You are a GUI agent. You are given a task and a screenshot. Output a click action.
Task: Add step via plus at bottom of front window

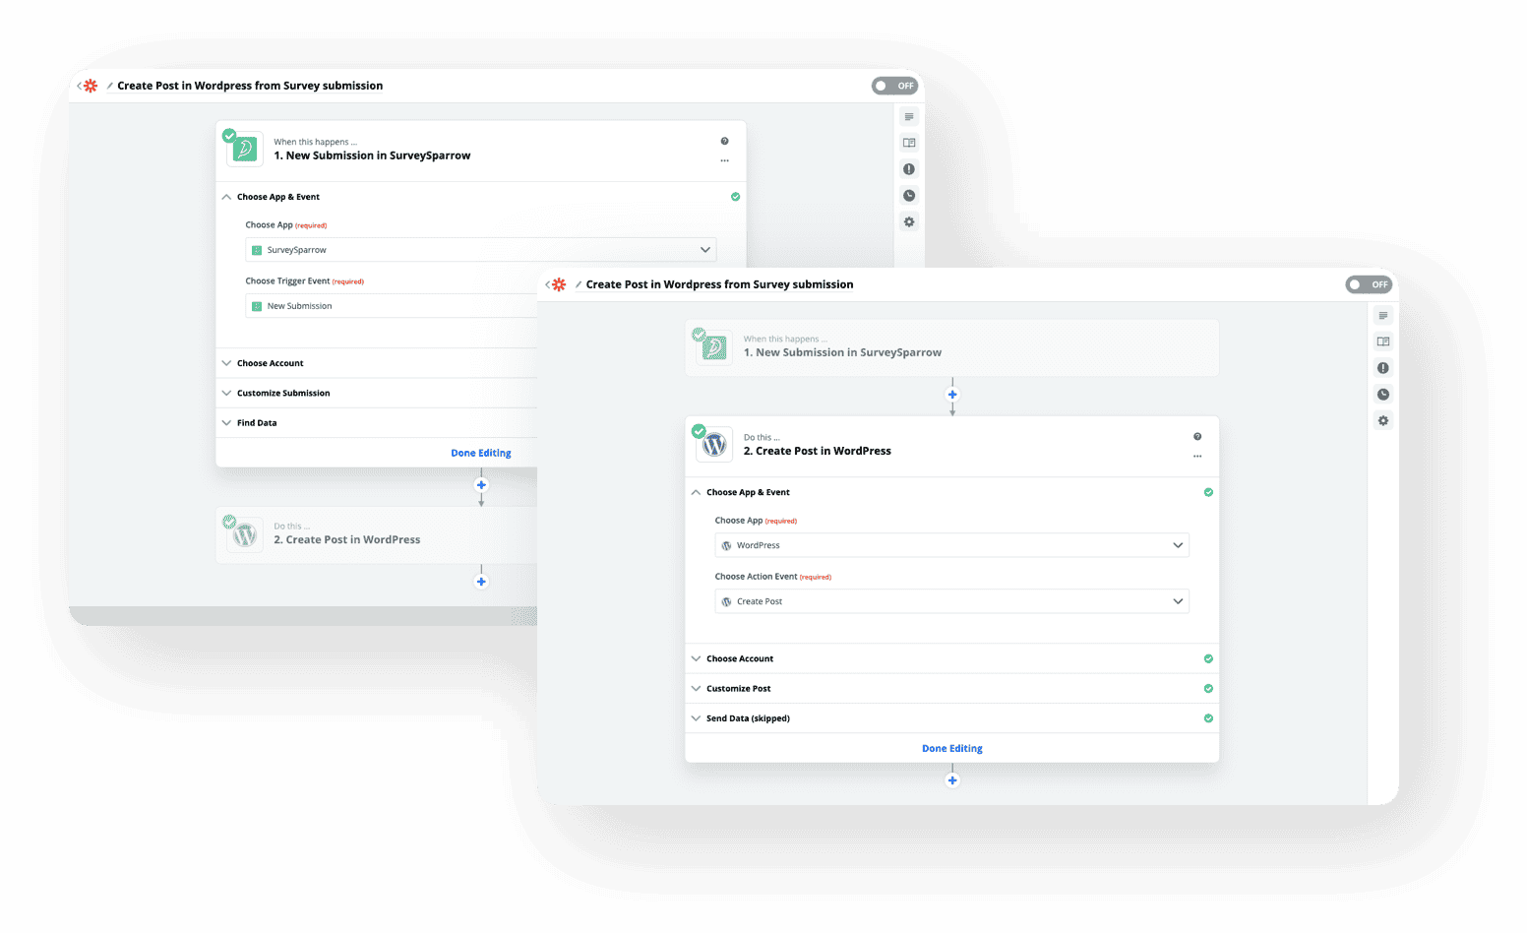coord(952,780)
